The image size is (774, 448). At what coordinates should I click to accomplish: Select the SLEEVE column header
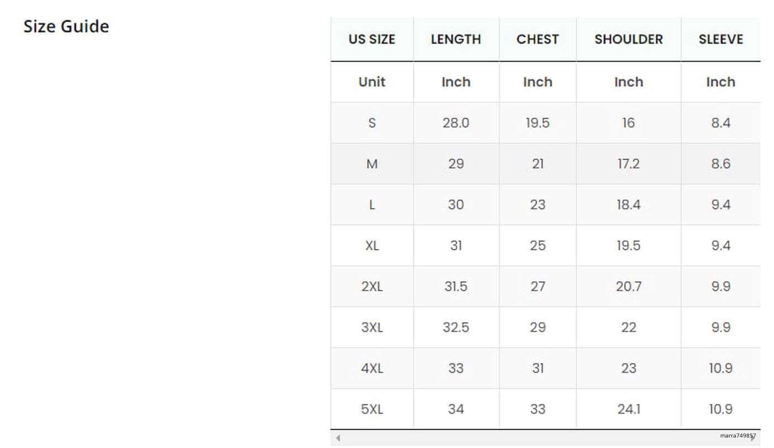[x=720, y=40]
